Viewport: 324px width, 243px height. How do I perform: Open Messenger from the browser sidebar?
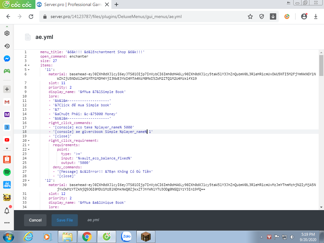click(x=7, y=59)
